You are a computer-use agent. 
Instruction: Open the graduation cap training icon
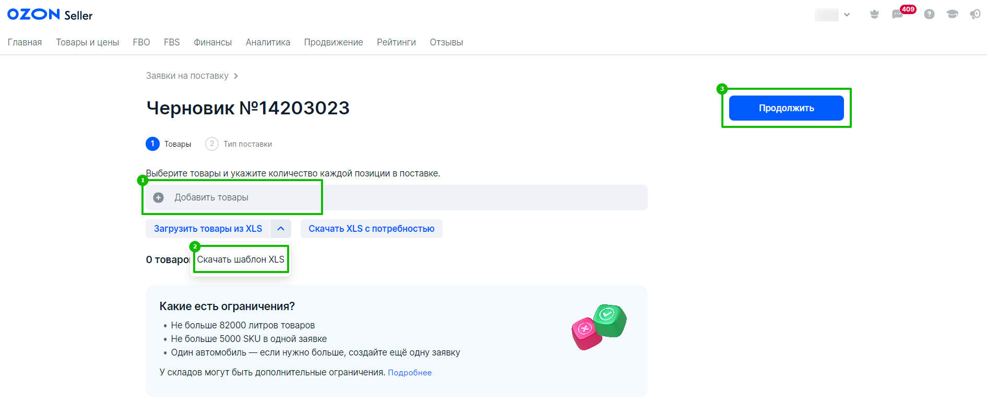point(952,15)
